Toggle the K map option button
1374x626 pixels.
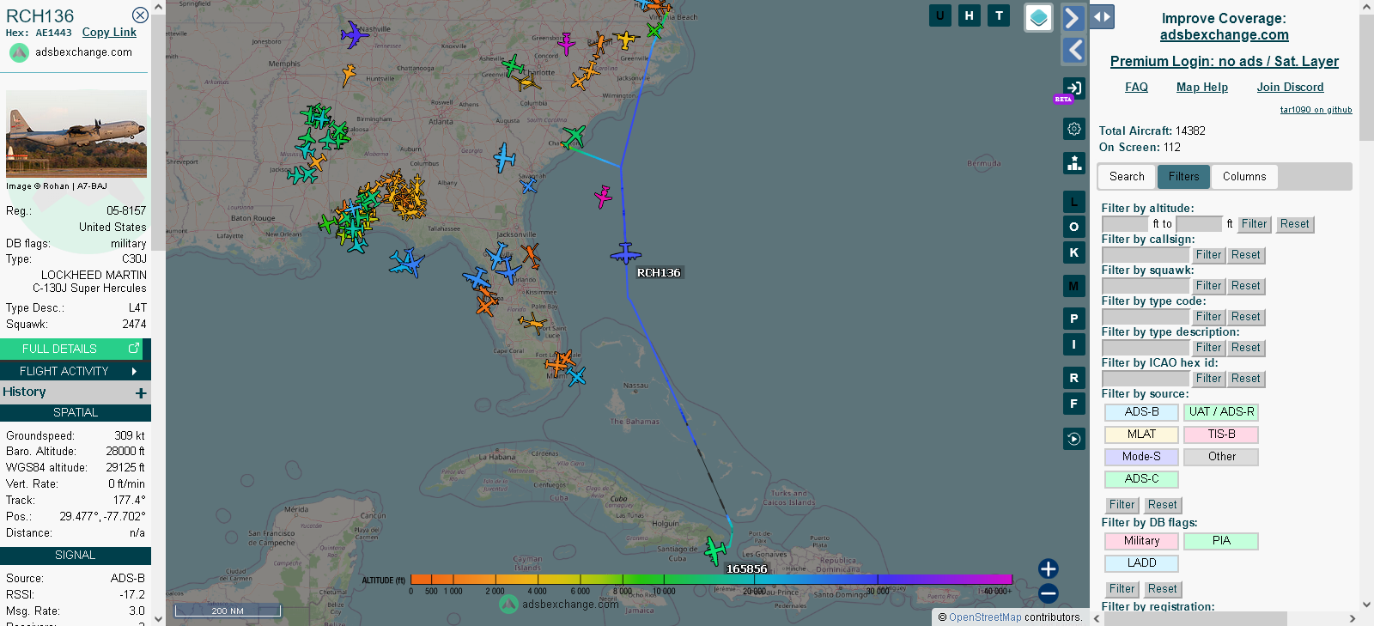1074,252
